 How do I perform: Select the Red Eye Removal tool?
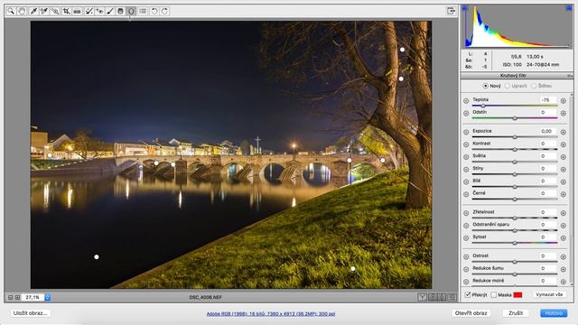(x=99, y=11)
